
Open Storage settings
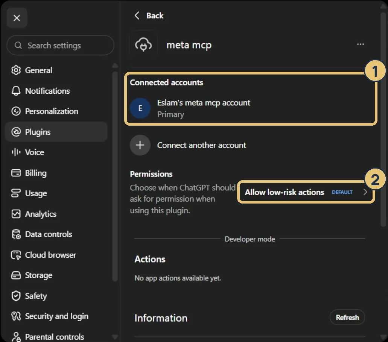point(56,275)
